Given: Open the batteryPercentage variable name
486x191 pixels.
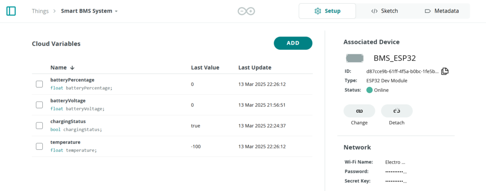Looking at the screenshot, I should [72, 79].
